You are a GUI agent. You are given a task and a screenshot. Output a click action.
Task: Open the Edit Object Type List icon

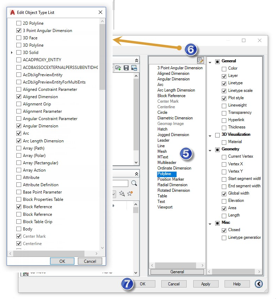click(x=200, y=60)
